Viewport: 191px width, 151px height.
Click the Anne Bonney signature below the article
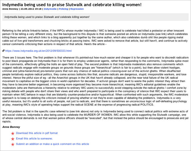point(12,127)
